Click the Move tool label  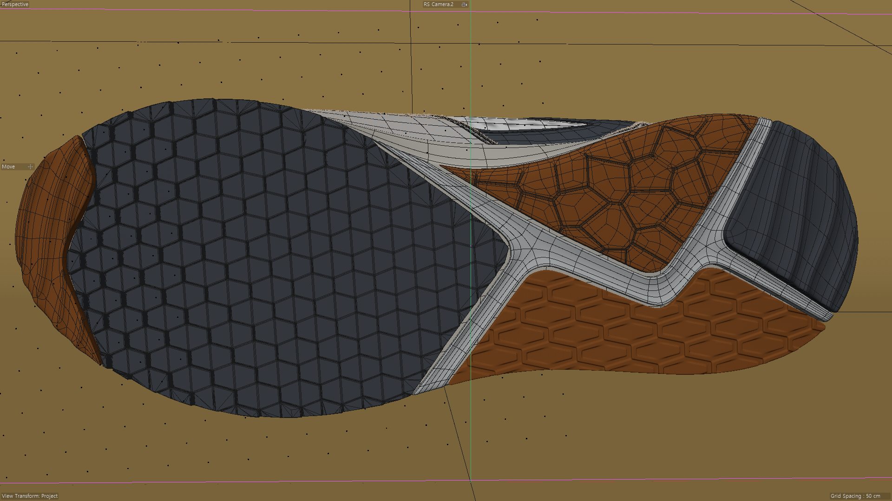coord(8,167)
